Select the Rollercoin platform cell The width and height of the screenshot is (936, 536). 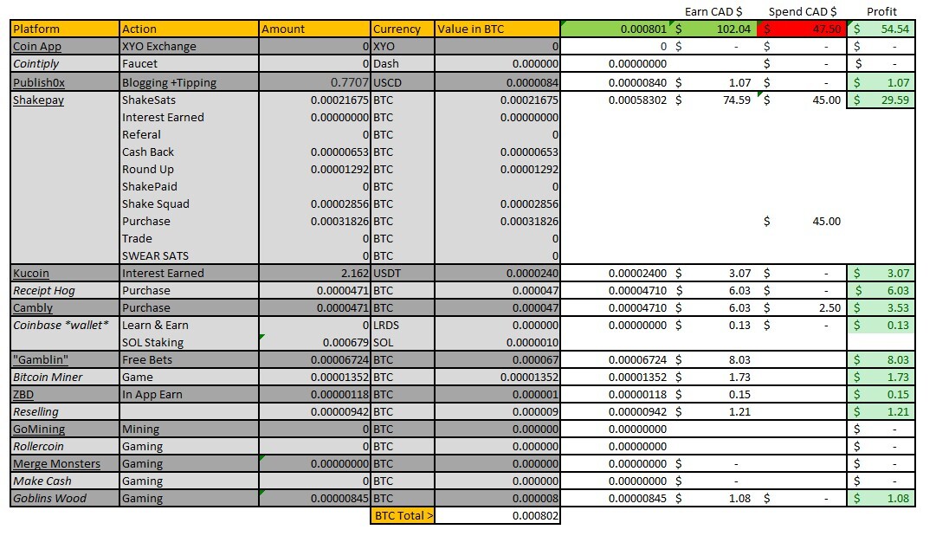(65, 447)
